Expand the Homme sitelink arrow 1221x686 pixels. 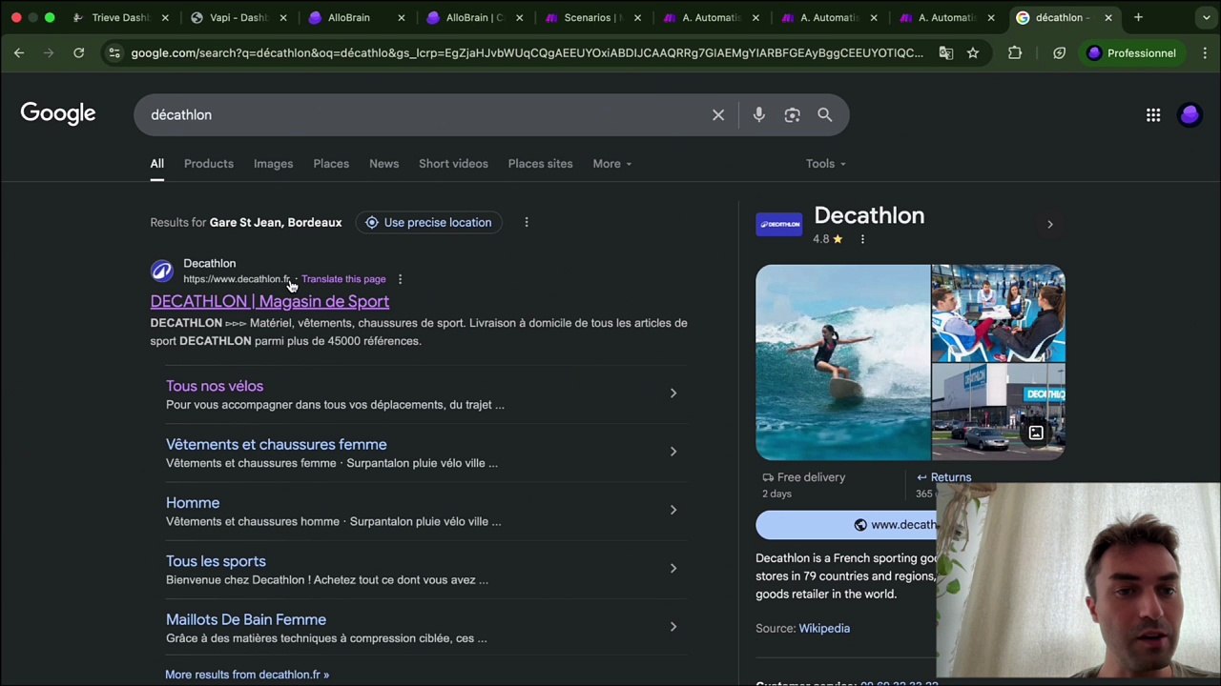[x=673, y=510]
